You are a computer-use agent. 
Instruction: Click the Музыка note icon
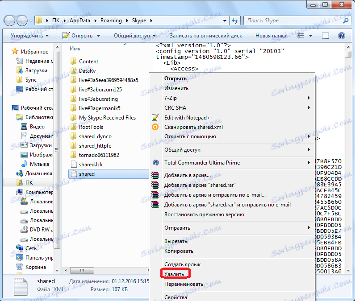pyautogui.click(x=24, y=164)
